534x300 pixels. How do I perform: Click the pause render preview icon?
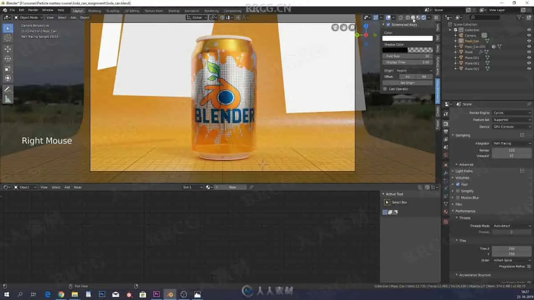436,17
